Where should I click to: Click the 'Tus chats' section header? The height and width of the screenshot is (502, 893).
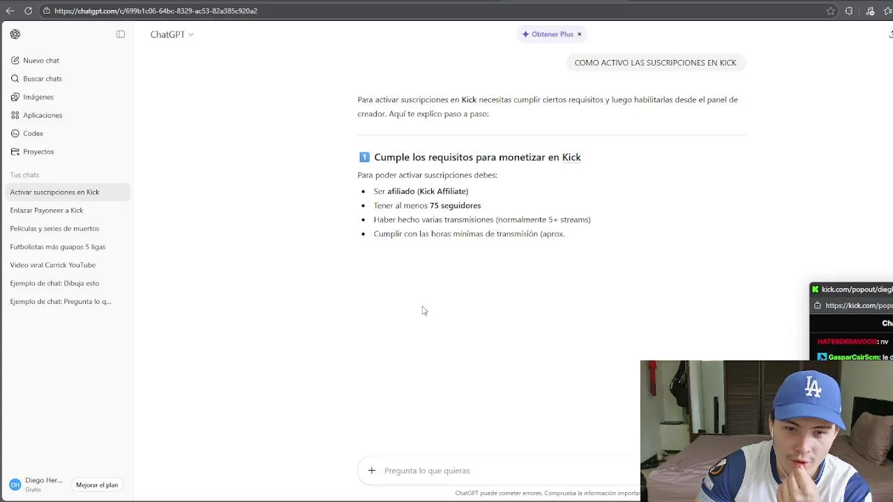click(24, 175)
